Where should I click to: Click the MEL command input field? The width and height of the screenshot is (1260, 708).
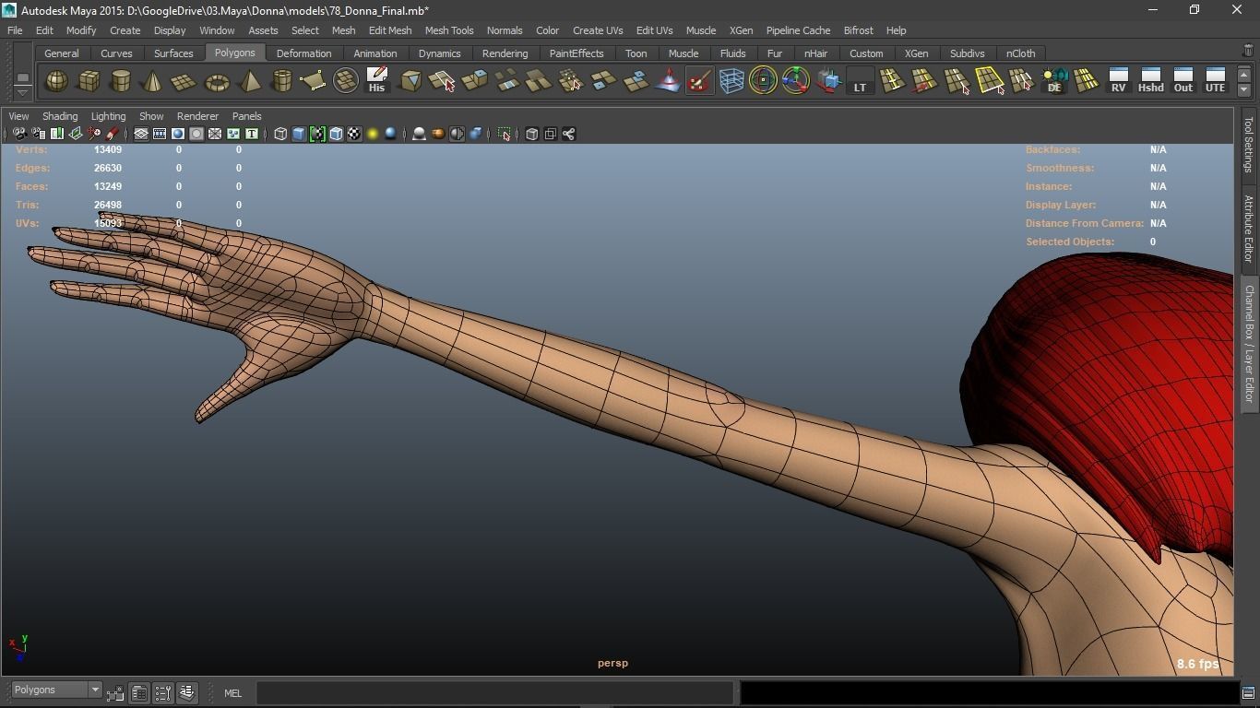pos(494,692)
